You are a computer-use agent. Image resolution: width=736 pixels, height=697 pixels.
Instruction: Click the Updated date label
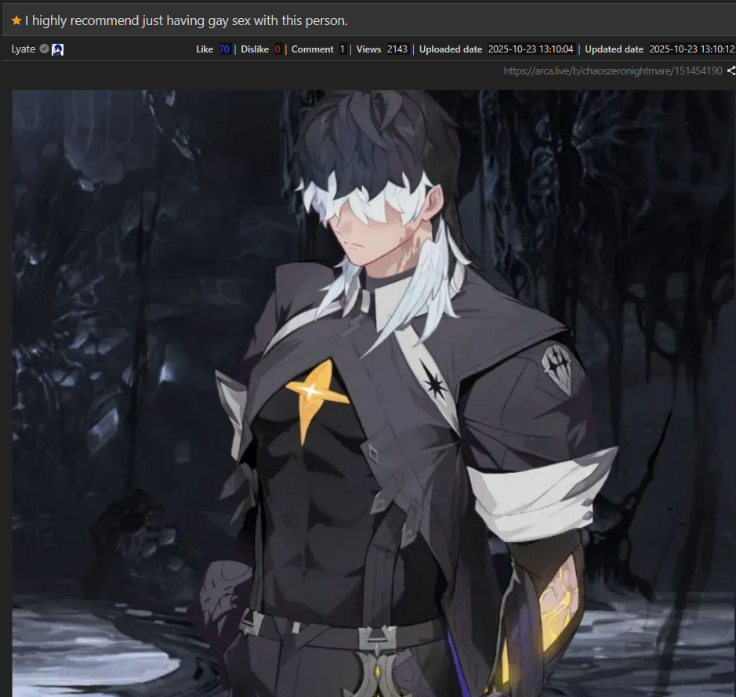[614, 49]
